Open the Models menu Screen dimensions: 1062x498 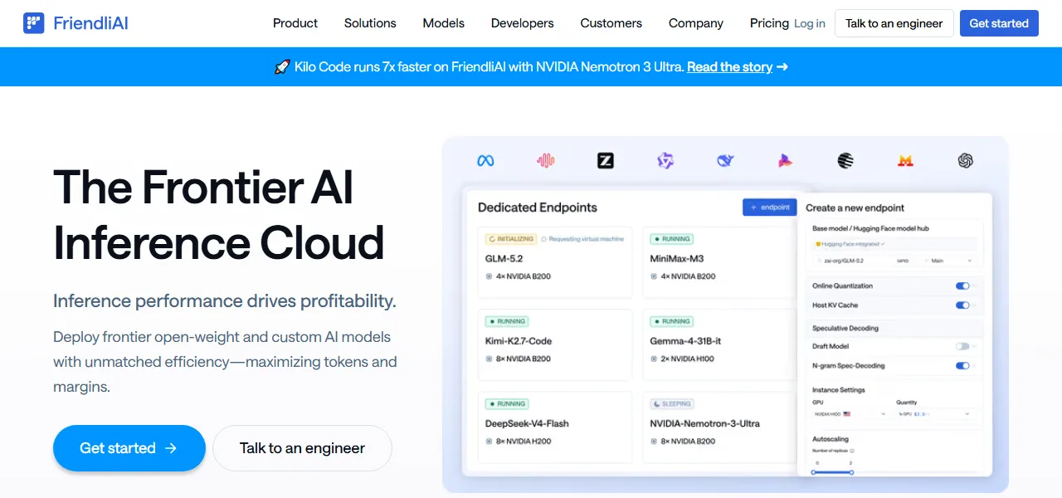[x=444, y=23]
